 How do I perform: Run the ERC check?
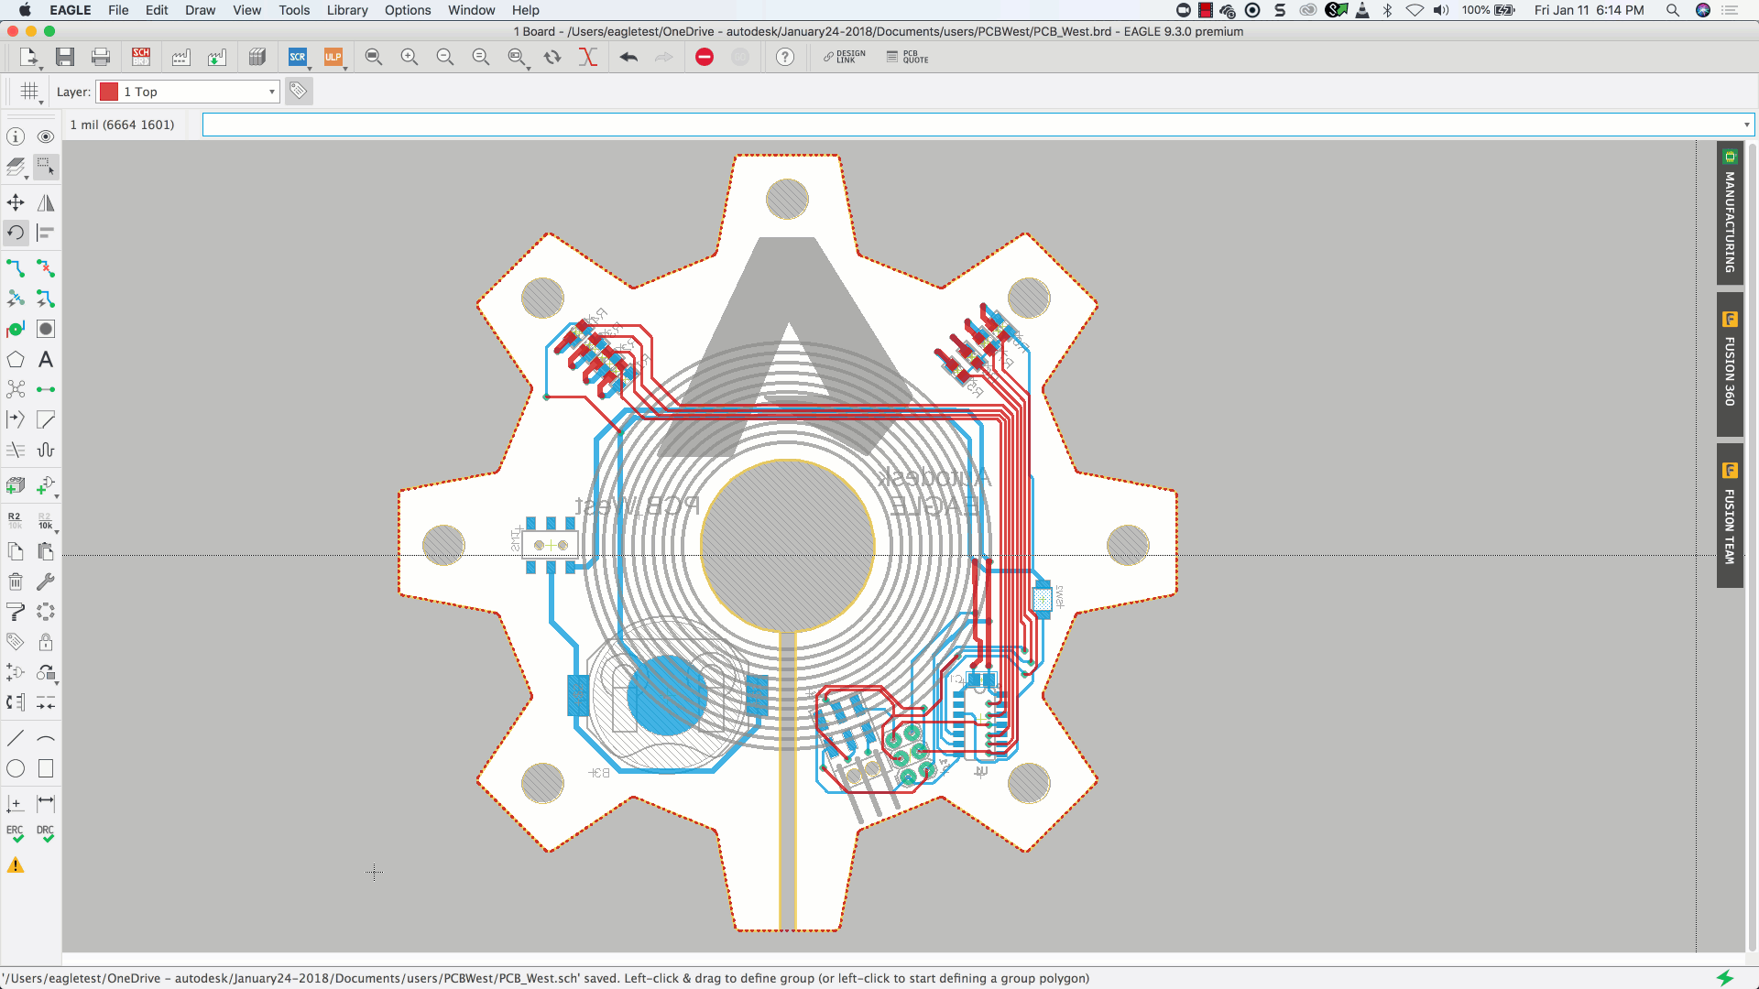pos(16,833)
